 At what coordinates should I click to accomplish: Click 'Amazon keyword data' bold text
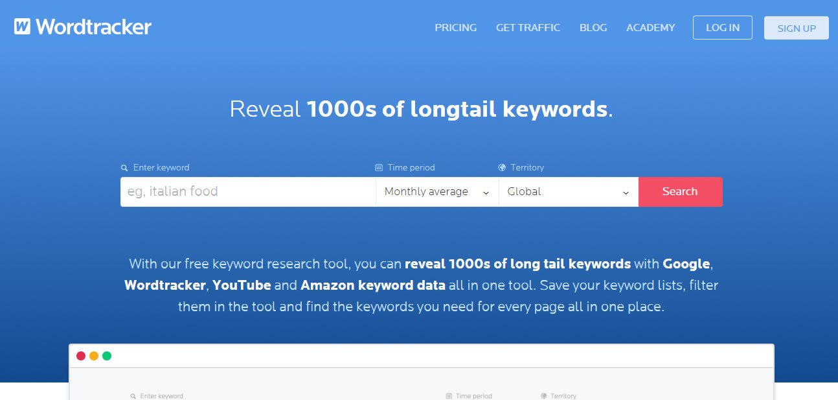tap(373, 285)
